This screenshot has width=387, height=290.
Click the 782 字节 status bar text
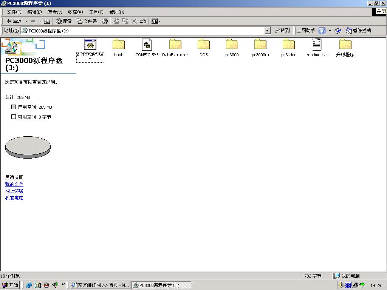[313, 276]
